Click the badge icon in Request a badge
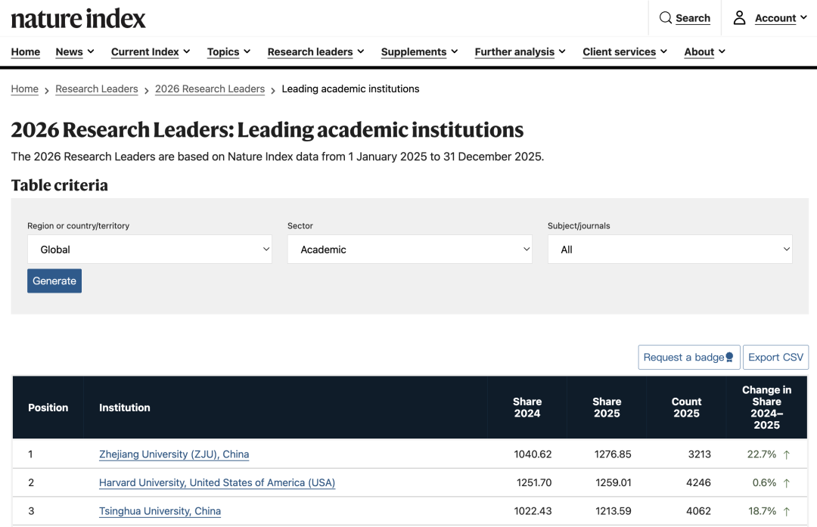 click(x=729, y=357)
